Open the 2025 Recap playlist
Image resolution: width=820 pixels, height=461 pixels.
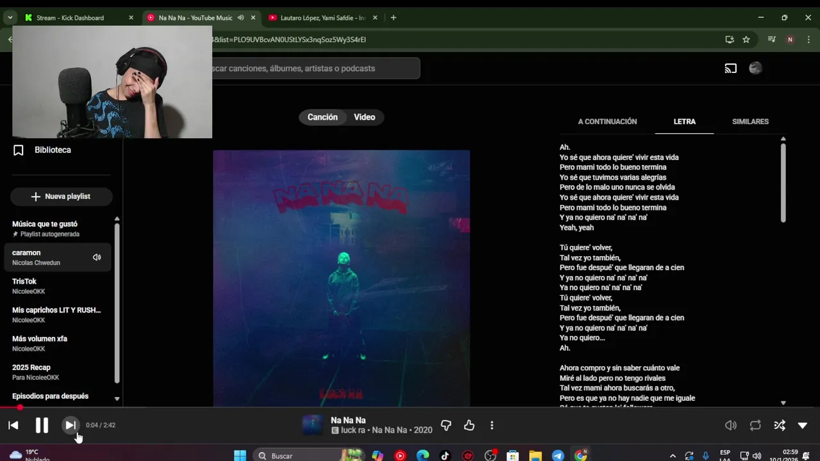tap(58, 372)
